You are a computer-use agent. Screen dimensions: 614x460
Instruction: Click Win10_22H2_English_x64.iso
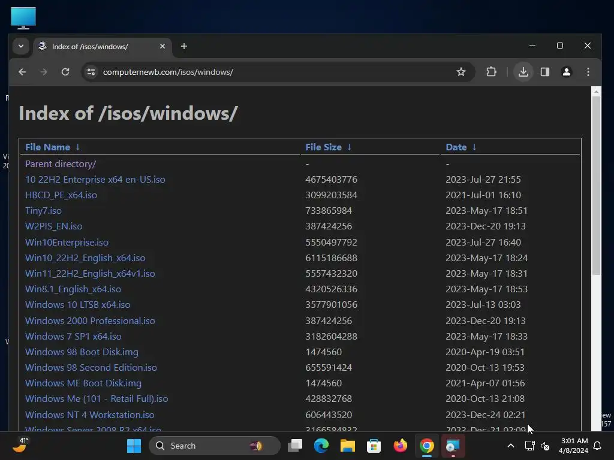click(85, 258)
